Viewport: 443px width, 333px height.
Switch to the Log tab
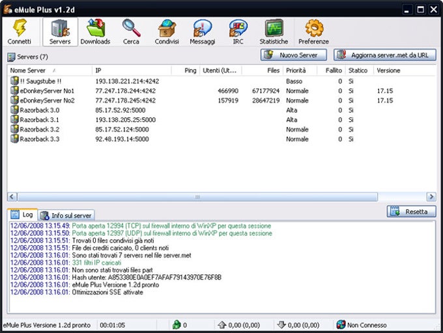[x=23, y=214]
